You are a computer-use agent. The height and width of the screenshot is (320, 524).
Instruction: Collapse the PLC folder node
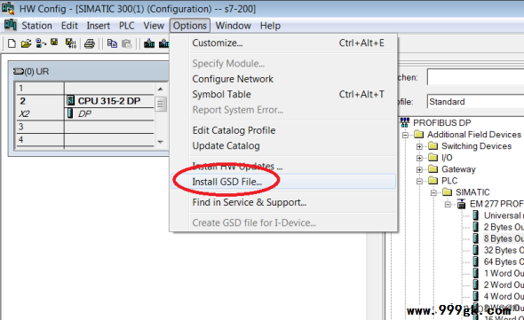[x=419, y=181]
